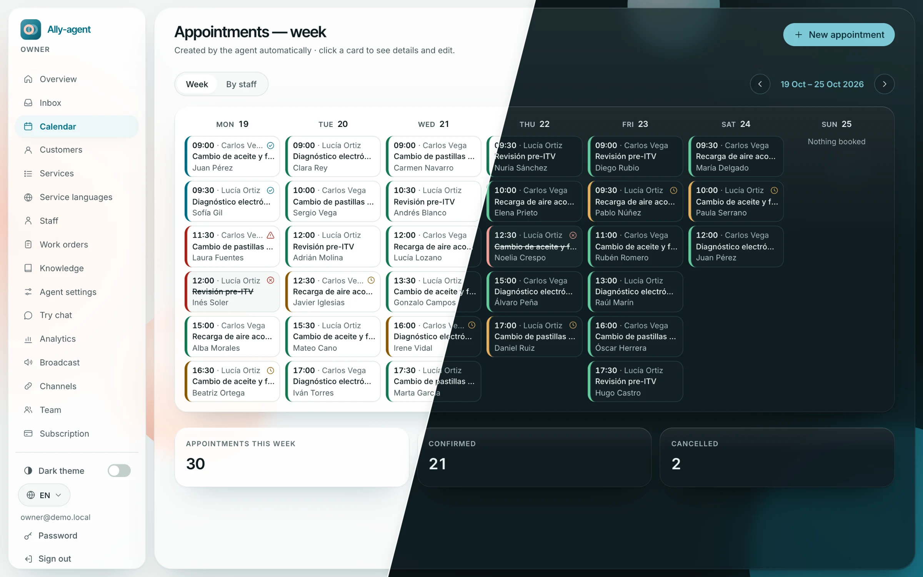Open Paula Serrano 10:00 appointment card
Screen dimensions: 923x577
coord(736,201)
